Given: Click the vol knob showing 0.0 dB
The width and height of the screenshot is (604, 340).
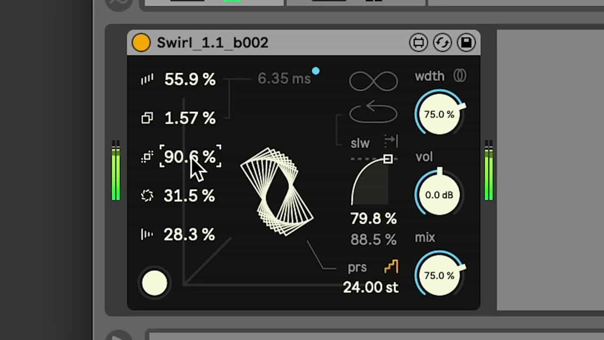Looking at the screenshot, I should click(x=439, y=195).
